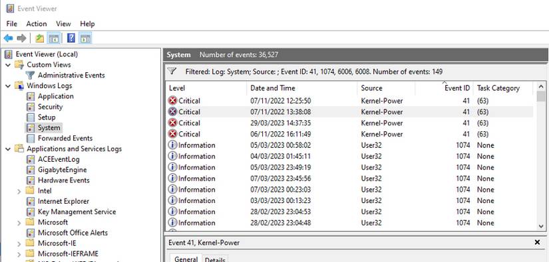The height and width of the screenshot is (262, 549).
Task: Sort by the Event ID column header
Action: 445,88
